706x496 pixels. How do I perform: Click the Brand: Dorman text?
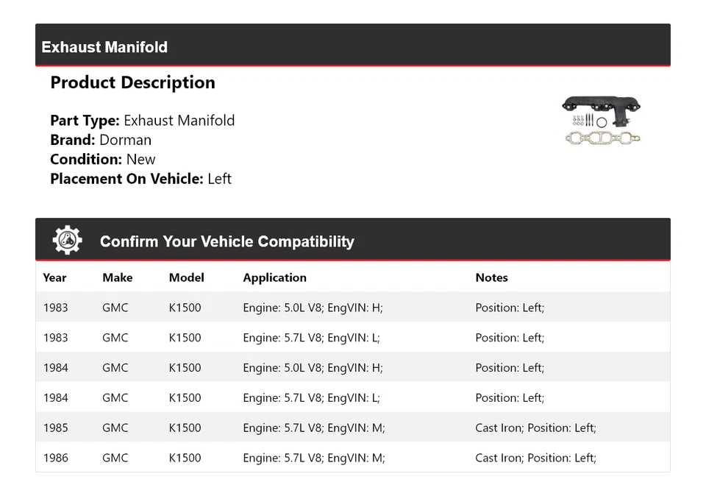(x=101, y=140)
